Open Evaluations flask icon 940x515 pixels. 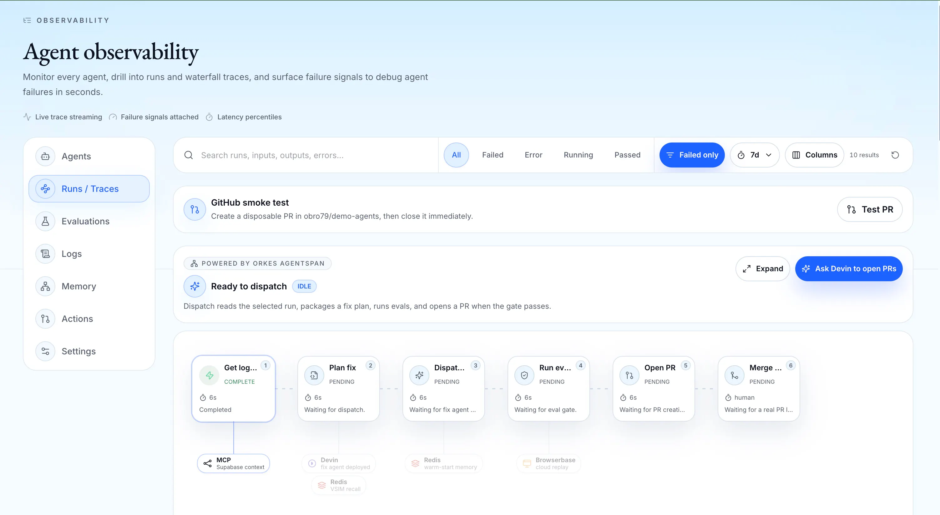point(45,221)
